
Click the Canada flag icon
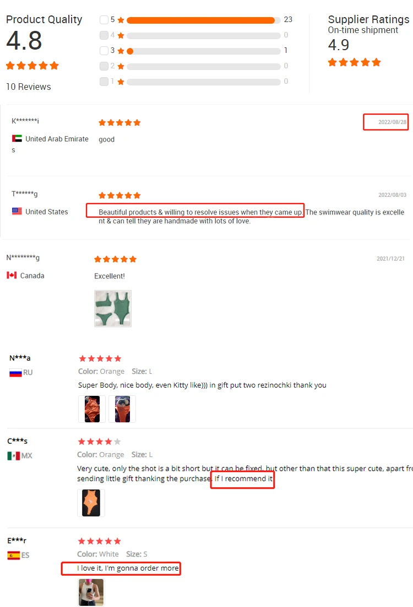tap(12, 275)
